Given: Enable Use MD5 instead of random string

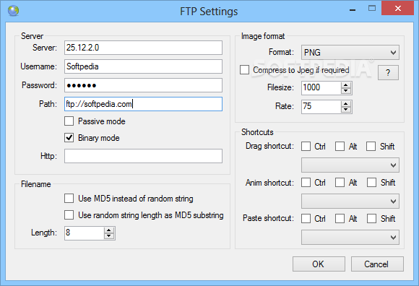Looking at the screenshot, I should tap(69, 199).
